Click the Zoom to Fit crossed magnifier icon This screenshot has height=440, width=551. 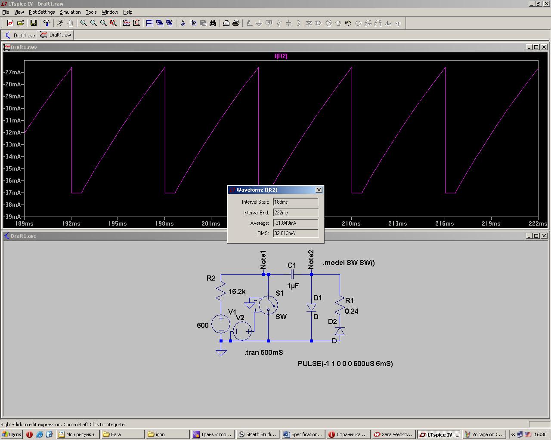[x=113, y=23]
